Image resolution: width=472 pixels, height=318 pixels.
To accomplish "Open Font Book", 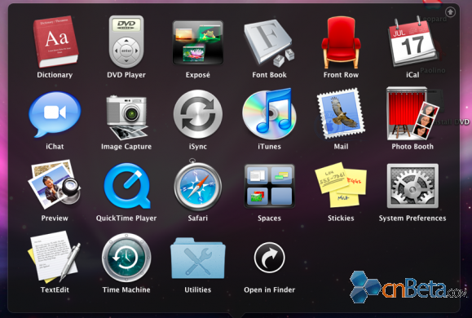I will click(x=269, y=42).
